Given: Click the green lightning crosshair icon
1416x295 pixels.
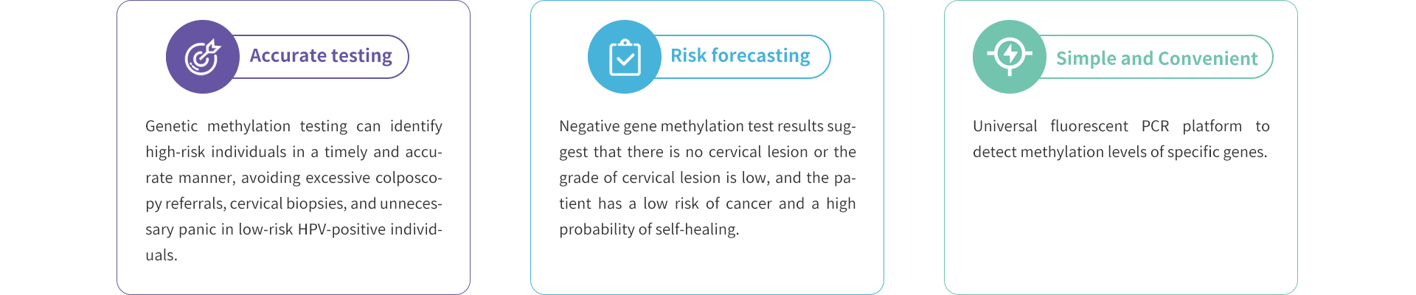Looking at the screenshot, I should [1010, 55].
